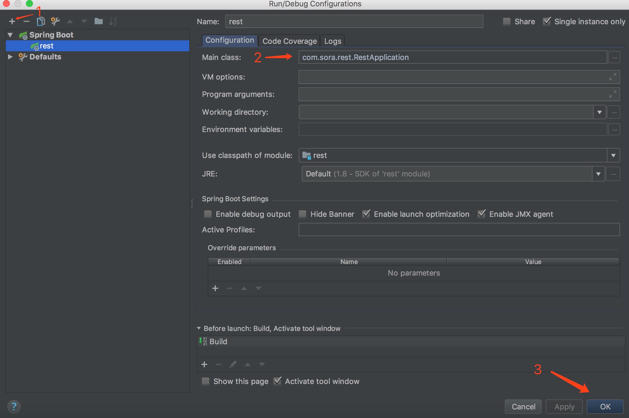Check the Hide Banner option

coord(302,214)
